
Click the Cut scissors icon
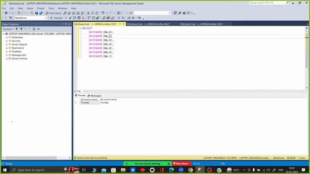coord(88,13)
